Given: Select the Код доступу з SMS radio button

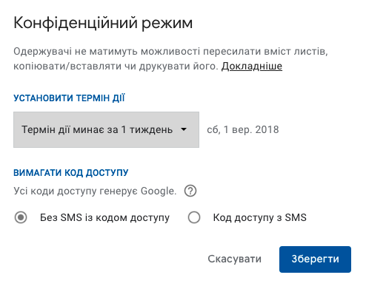Looking at the screenshot, I should click(194, 217).
